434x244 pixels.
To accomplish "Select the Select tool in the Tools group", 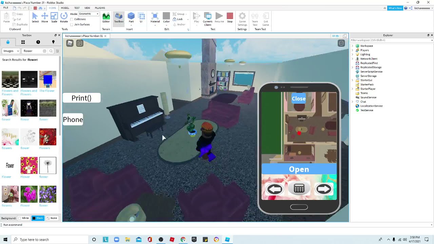I will pyautogui.click(x=35, y=18).
